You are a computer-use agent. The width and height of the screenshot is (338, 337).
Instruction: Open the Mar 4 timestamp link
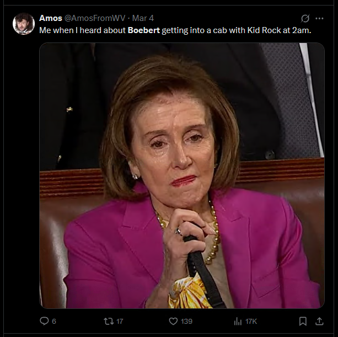point(143,18)
